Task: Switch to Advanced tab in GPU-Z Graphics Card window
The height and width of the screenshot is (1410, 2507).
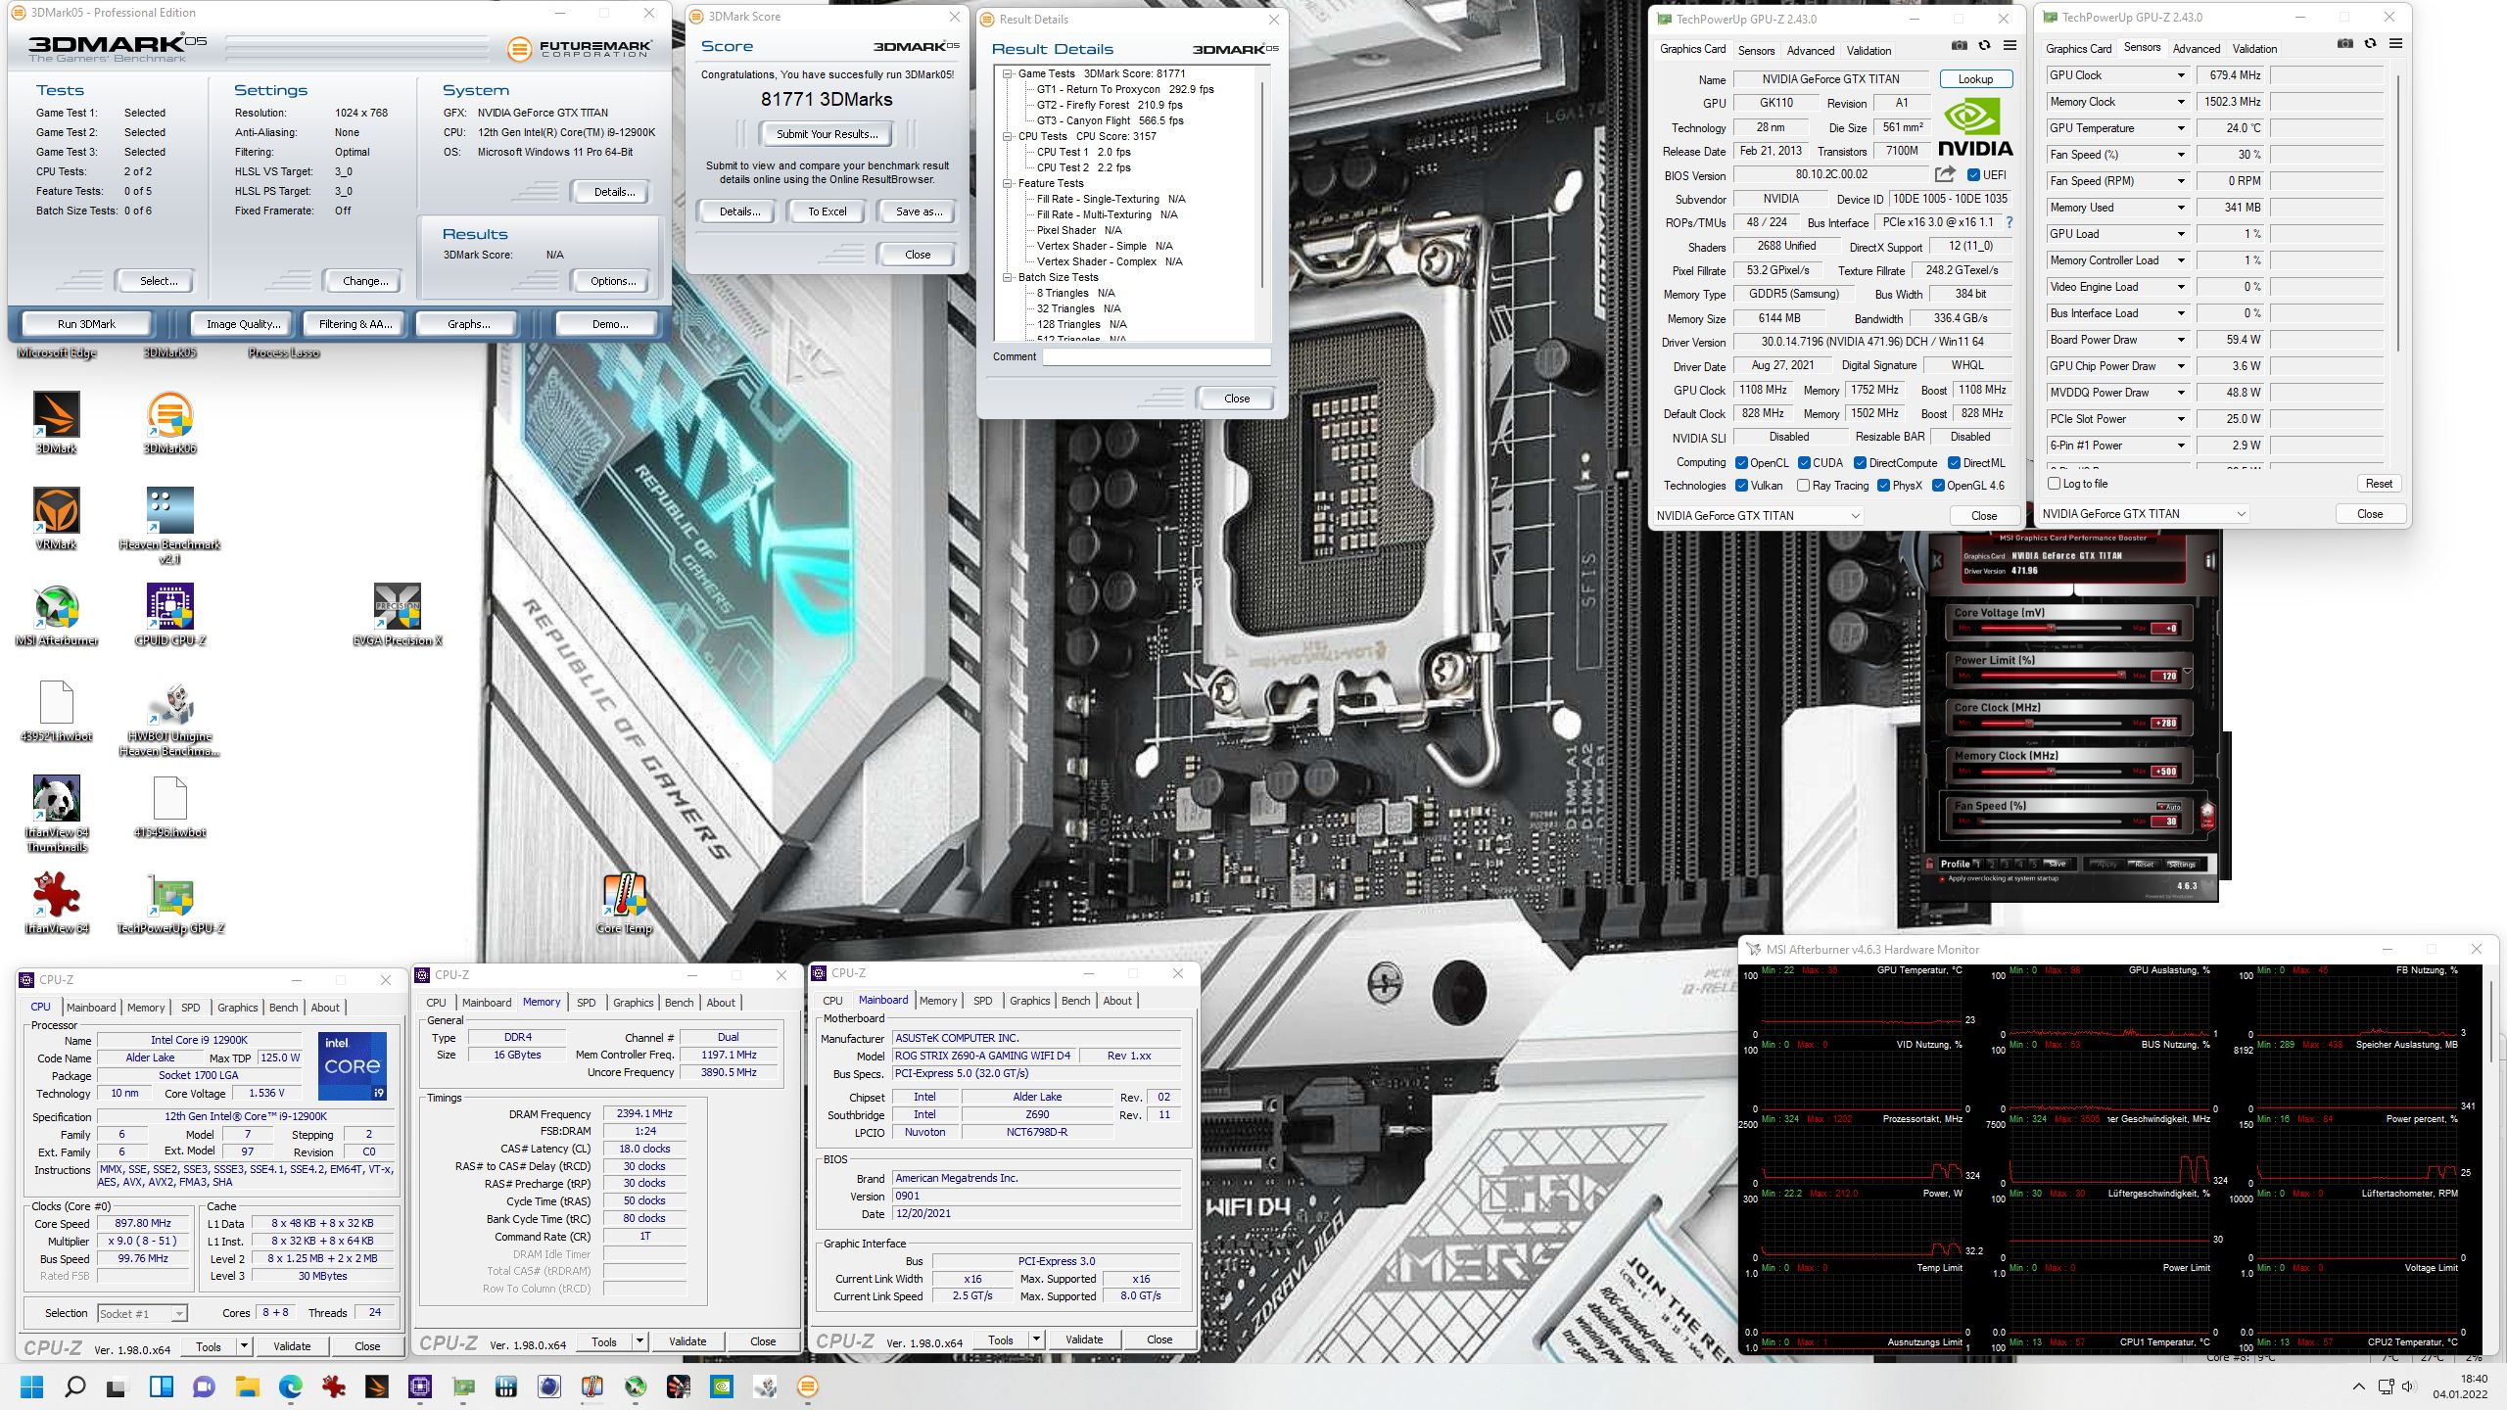Action: 1810,51
